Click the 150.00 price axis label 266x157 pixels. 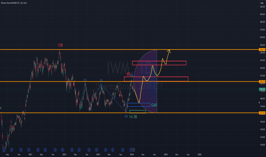(262, 122)
